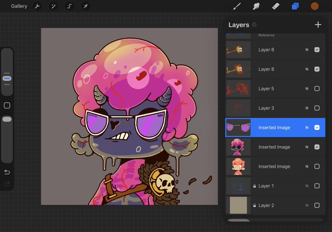Show Layer 5 using its checkbox
Viewport: 332px width, 232px height.
(x=317, y=88)
